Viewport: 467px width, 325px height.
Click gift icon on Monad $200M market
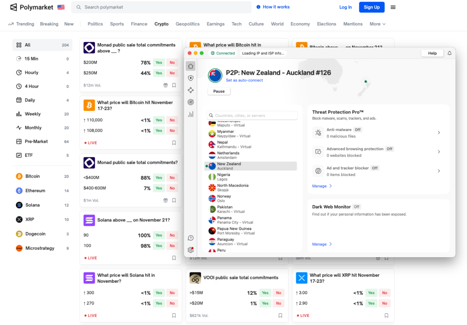[166, 85]
